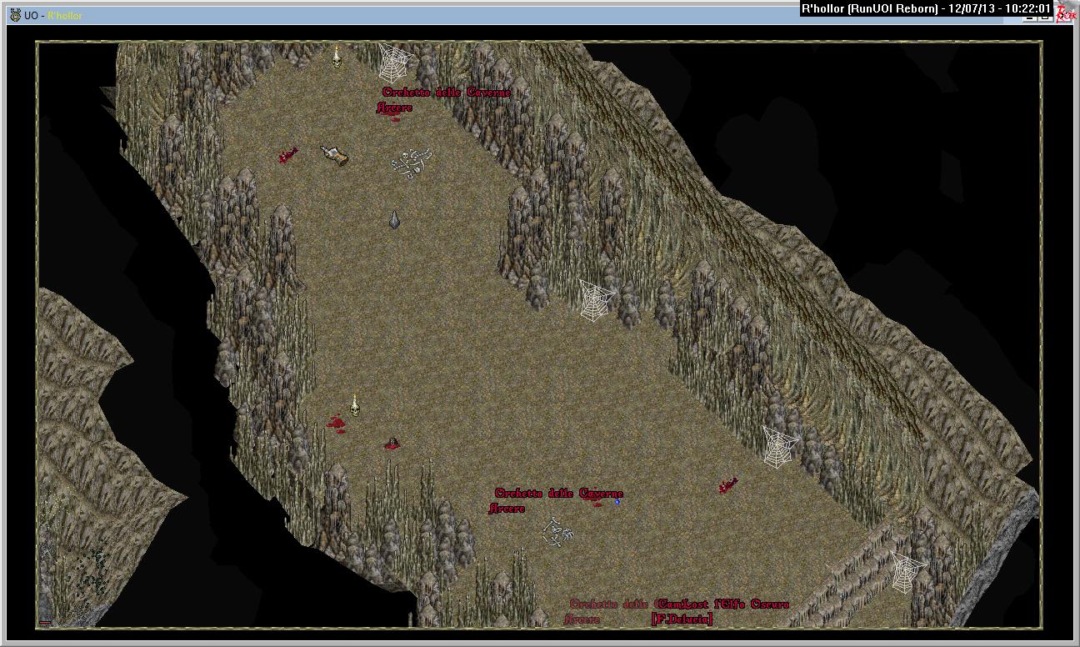Viewport: 1080px width, 647px height.
Task: Click the UO application icon in title bar
Action: coord(15,15)
